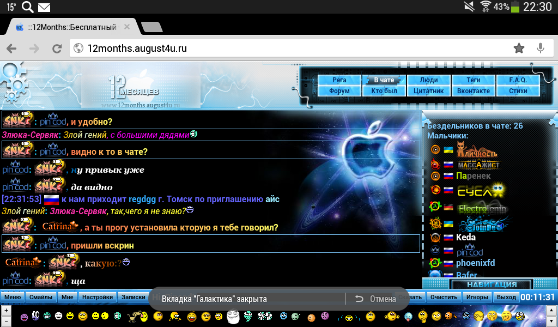
Task: Click nickname Злюка-Сервяк at message start
Action: click(31, 135)
